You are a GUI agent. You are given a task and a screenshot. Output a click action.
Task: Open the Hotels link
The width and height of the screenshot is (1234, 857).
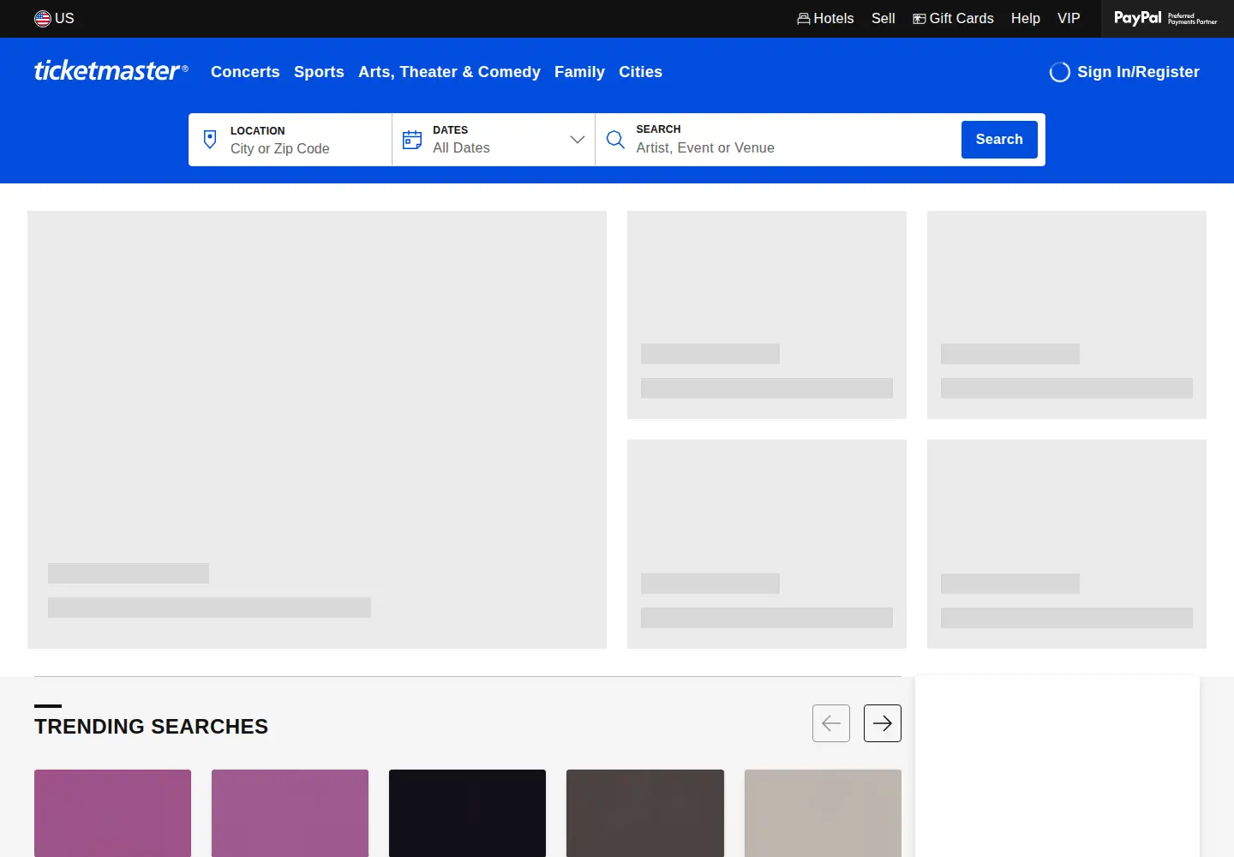point(825,18)
